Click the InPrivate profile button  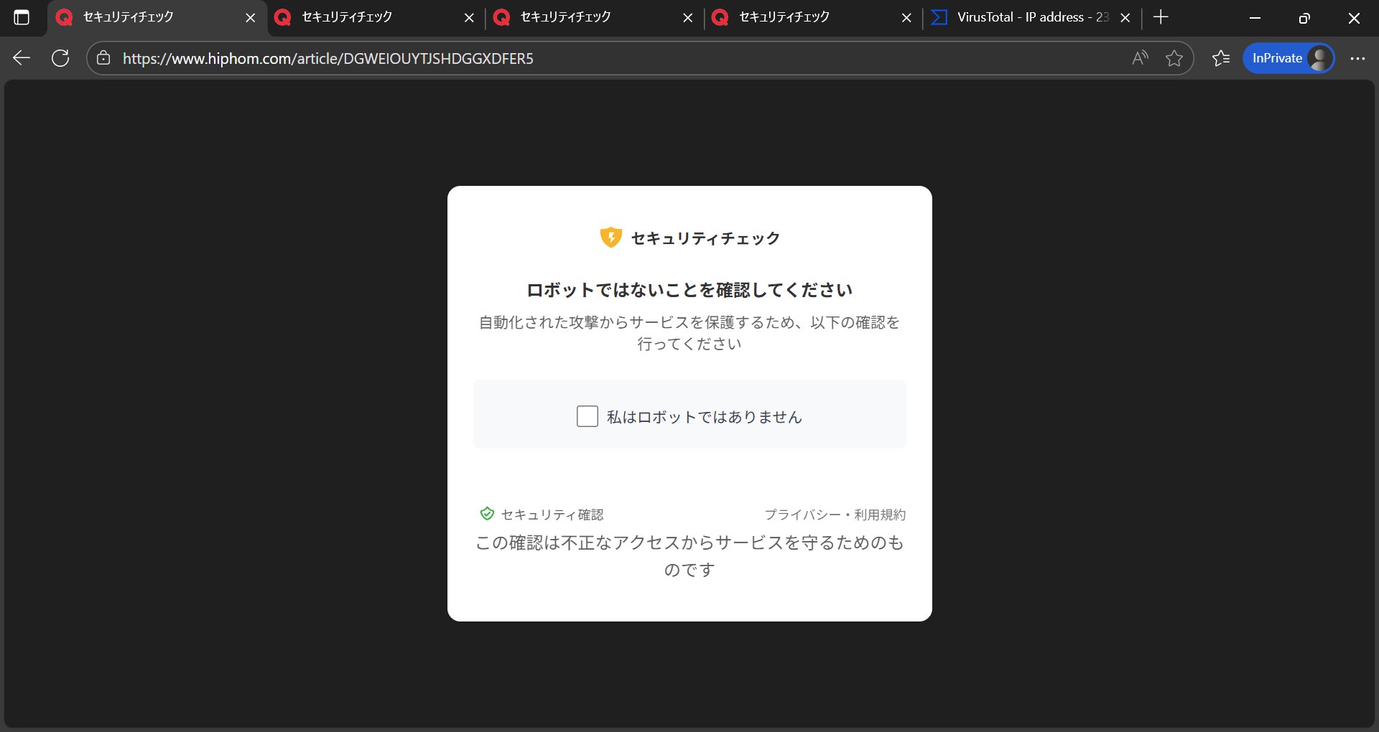point(1289,58)
